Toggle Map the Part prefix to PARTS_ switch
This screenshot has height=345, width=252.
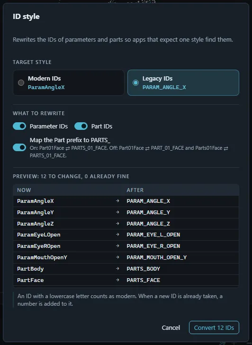[19, 147]
